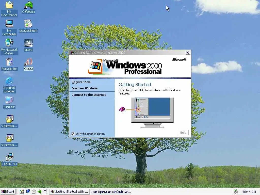Select the lowercase opera installer icon
This screenshot has height=195, width=260.
coord(28,45)
